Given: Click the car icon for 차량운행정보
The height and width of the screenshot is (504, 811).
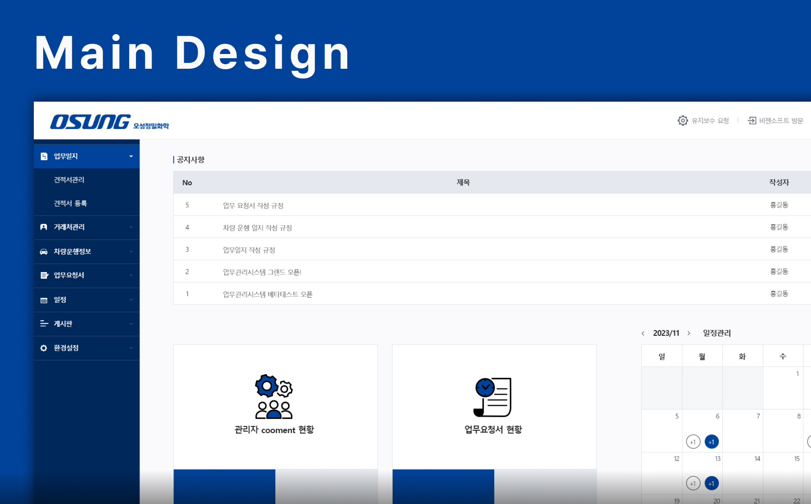Looking at the screenshot, I should (44, 251).
